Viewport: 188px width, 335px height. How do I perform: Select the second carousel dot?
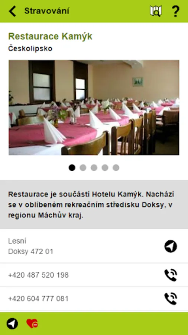[83, 168]
